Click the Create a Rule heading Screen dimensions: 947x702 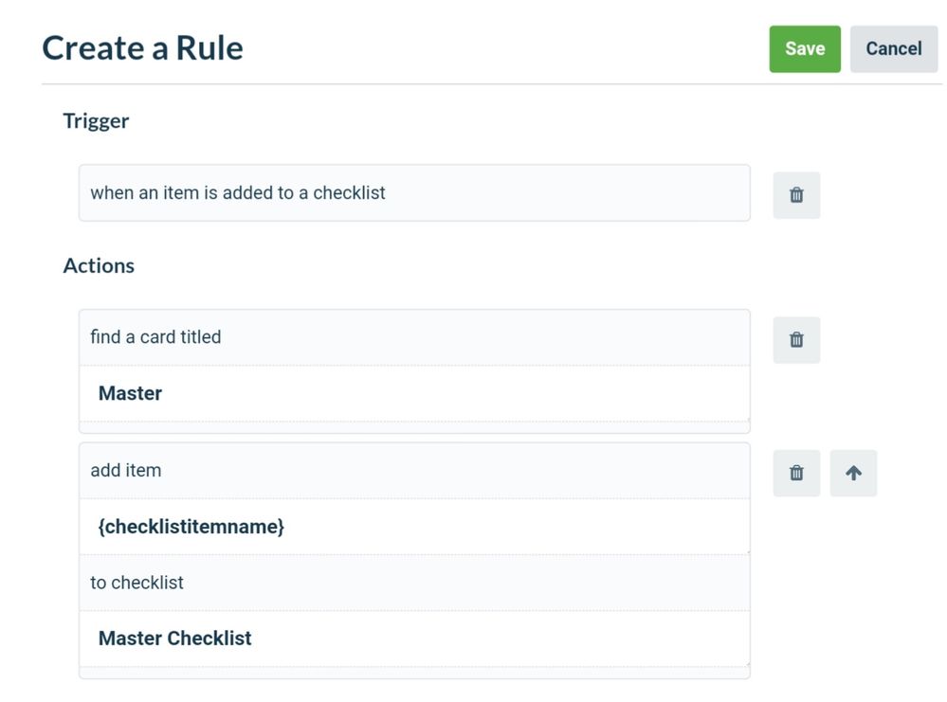point(142,48)
